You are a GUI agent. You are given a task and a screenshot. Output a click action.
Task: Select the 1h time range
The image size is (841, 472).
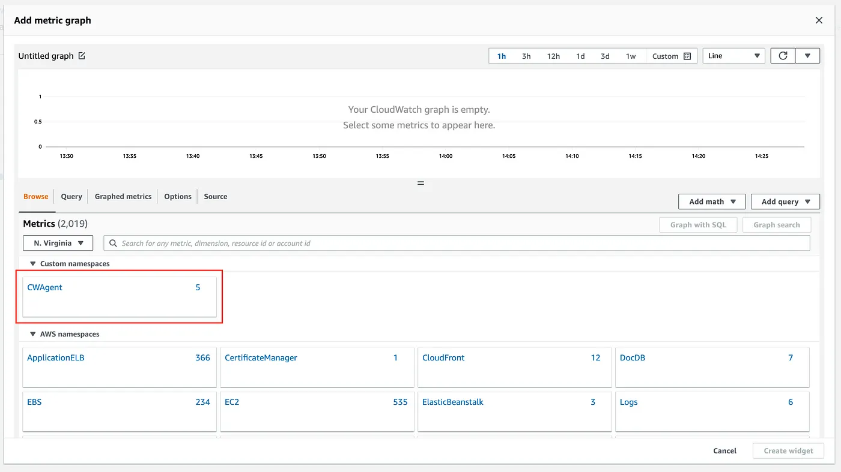coord(502,56)
